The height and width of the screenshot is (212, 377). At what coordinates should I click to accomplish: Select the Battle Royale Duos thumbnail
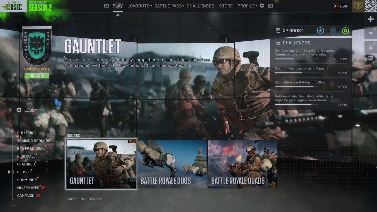[x=172, y=164]
